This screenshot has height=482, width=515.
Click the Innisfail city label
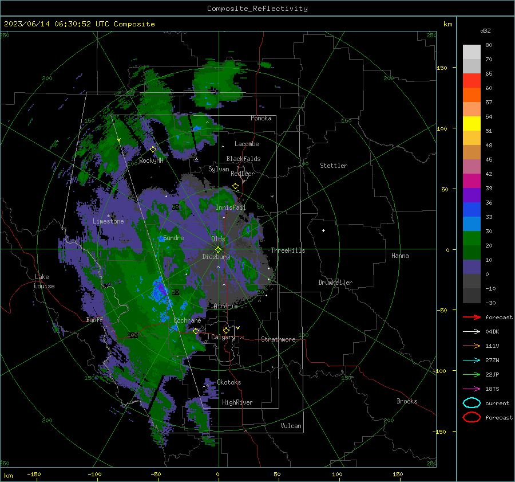point(231,207)
